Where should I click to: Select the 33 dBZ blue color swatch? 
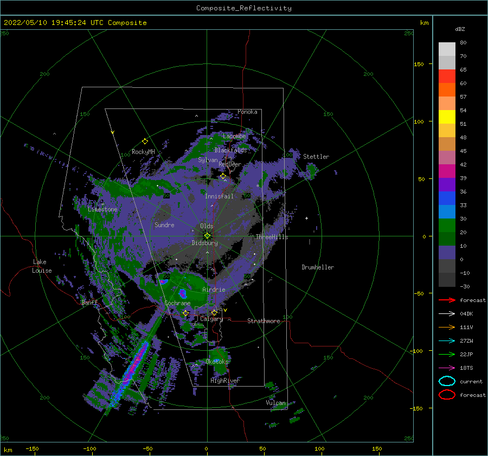point(447,211)
